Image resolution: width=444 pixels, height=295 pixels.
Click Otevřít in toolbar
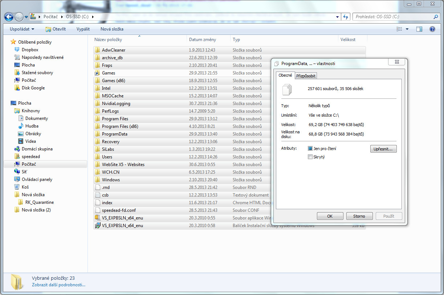point(56,29)
